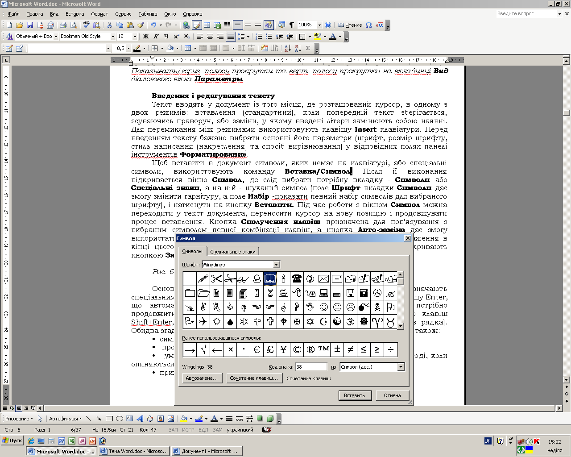
Task: Click the Omega symbol insert icon
Action: 368,25
